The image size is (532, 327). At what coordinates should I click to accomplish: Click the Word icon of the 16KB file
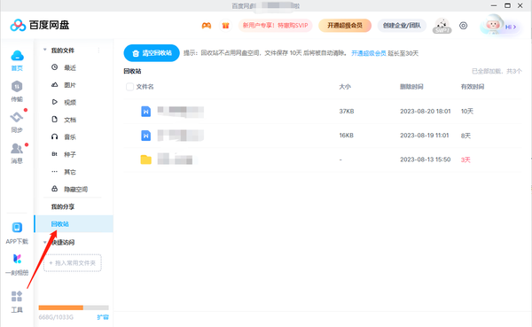click(x=146, y=136)
